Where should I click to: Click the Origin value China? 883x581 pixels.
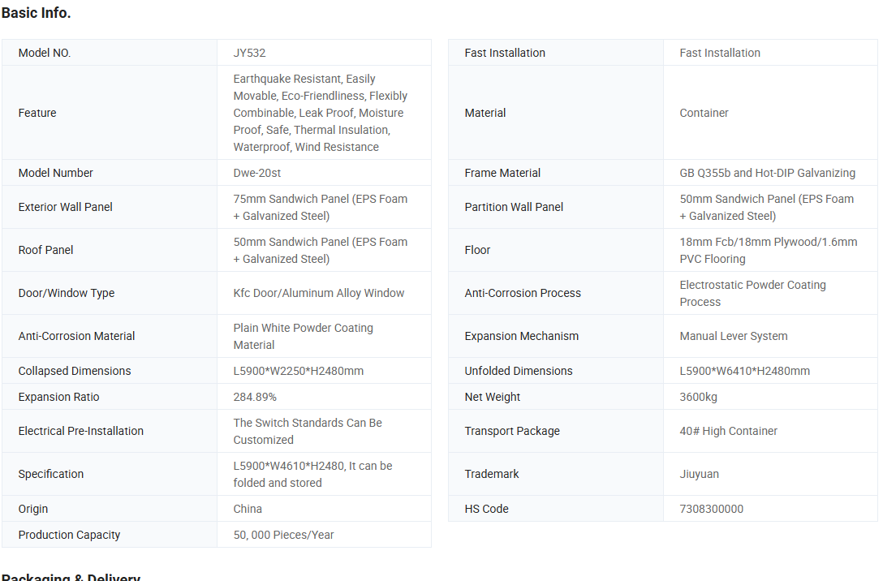pyautogui.click(x=248, y=509)
